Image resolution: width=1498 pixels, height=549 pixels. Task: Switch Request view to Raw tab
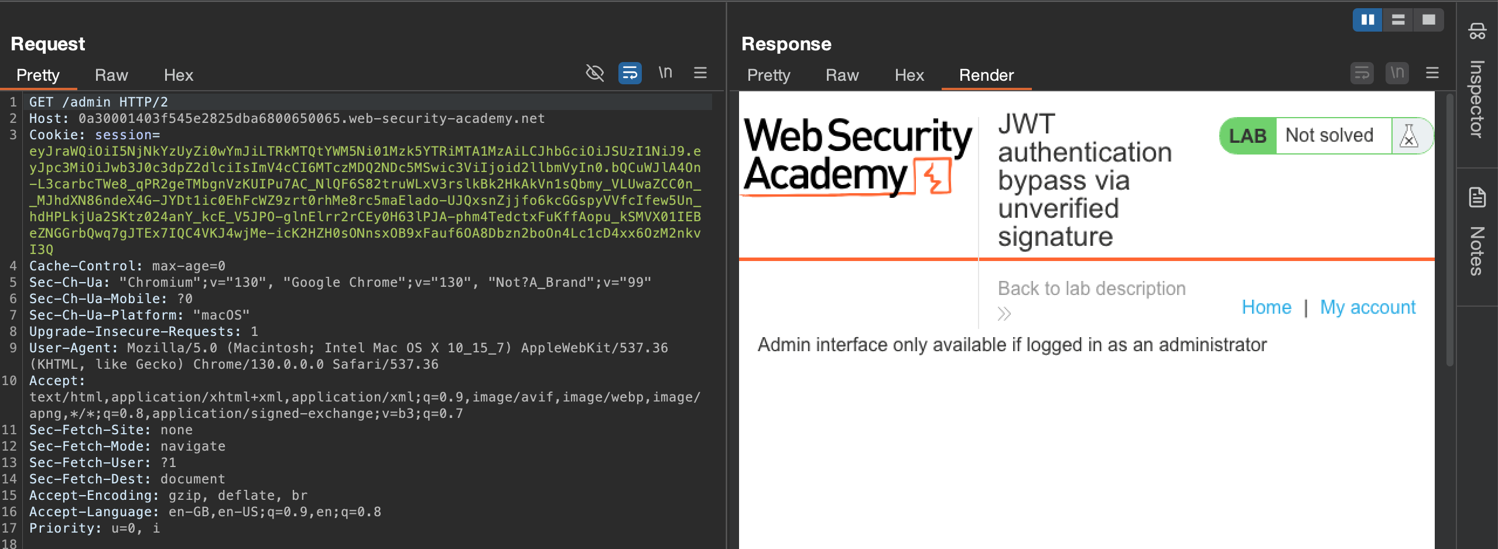pos(111,76)
